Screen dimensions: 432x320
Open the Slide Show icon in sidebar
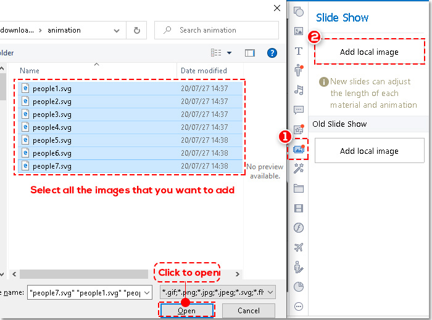click(299, 149)
